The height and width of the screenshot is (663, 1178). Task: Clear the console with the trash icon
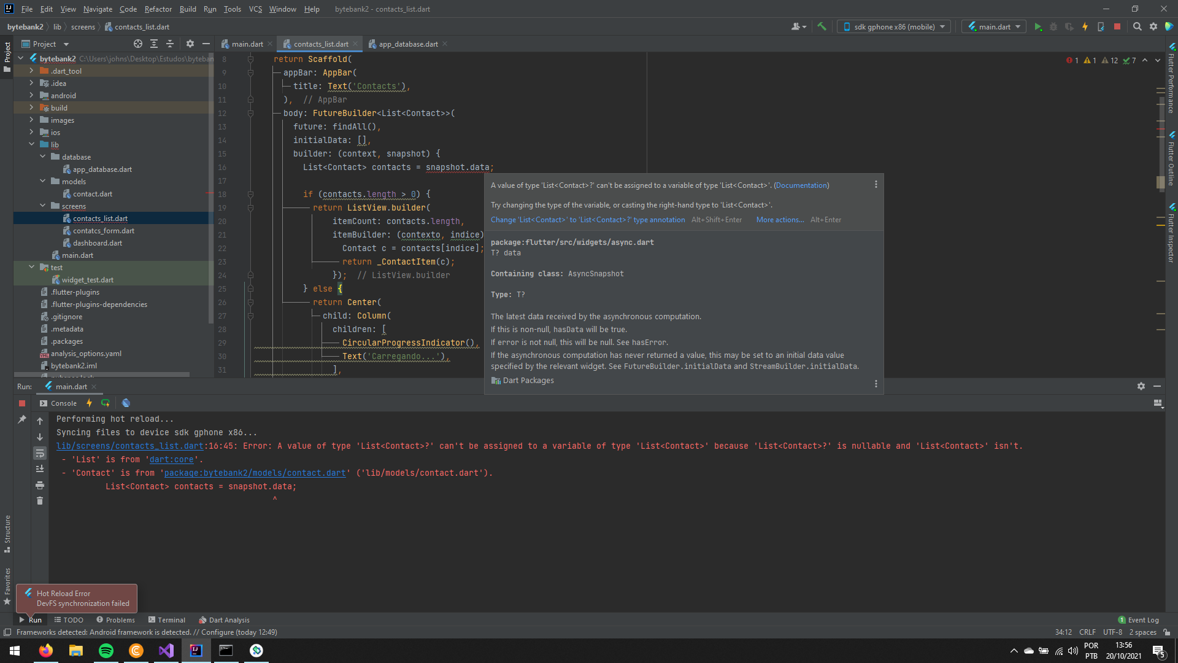point(40,501)
